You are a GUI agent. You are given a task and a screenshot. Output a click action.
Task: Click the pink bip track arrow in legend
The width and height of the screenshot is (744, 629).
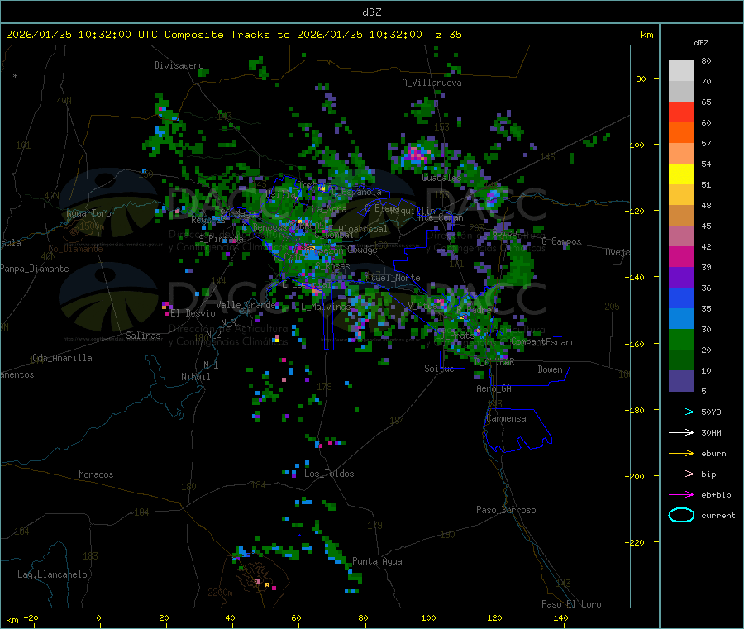pyautogui.click(x=681, y=474)
